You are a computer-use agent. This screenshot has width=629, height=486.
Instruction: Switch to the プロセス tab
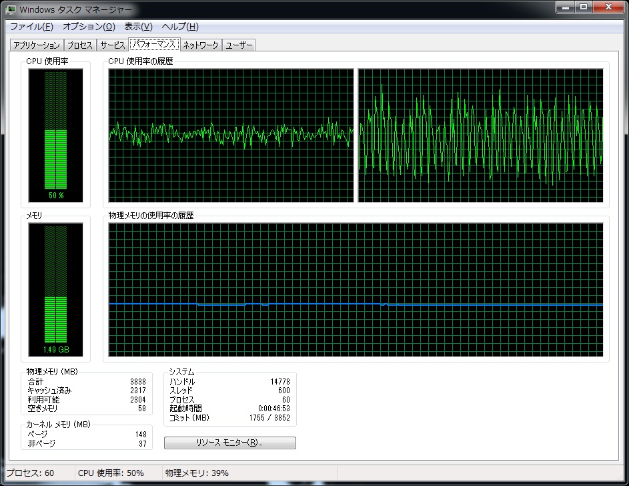pos(80,45)
